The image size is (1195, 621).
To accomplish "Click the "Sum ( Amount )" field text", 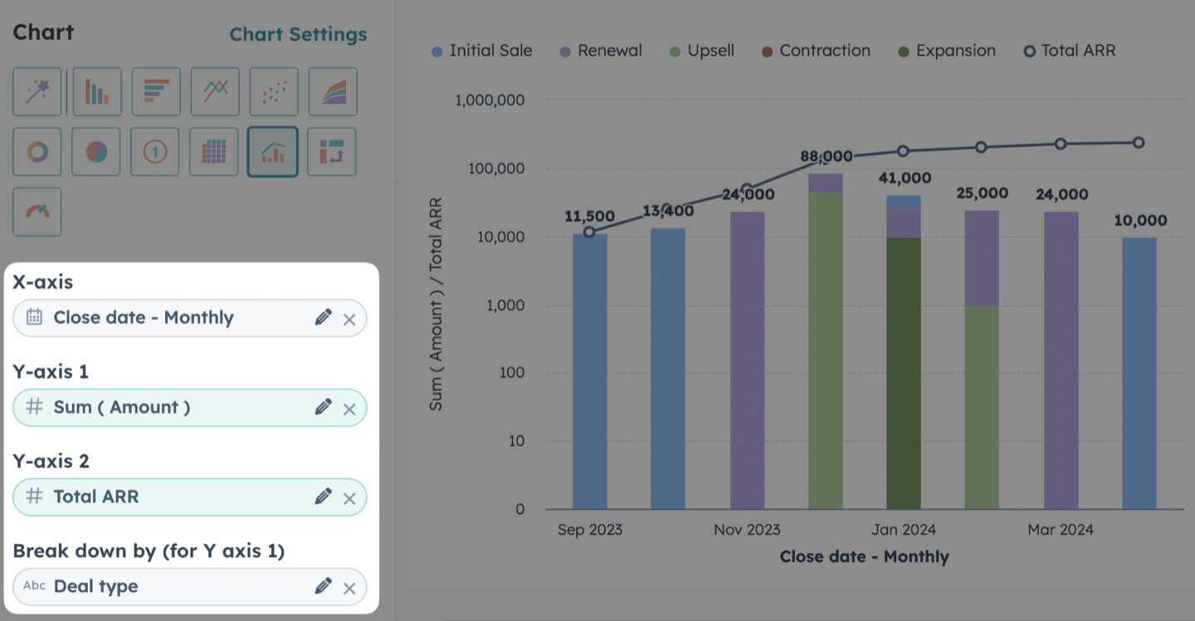I will pyautogui.click(x=122, y=407).
